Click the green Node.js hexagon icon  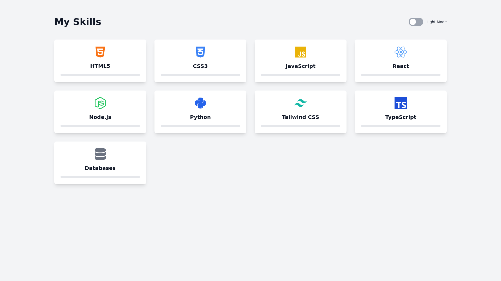click(100, 103)
